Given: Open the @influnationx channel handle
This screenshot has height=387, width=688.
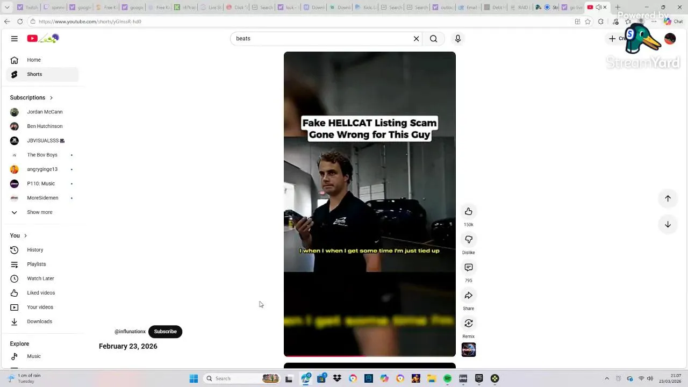Looking at the screenshot, I should 130,332.
